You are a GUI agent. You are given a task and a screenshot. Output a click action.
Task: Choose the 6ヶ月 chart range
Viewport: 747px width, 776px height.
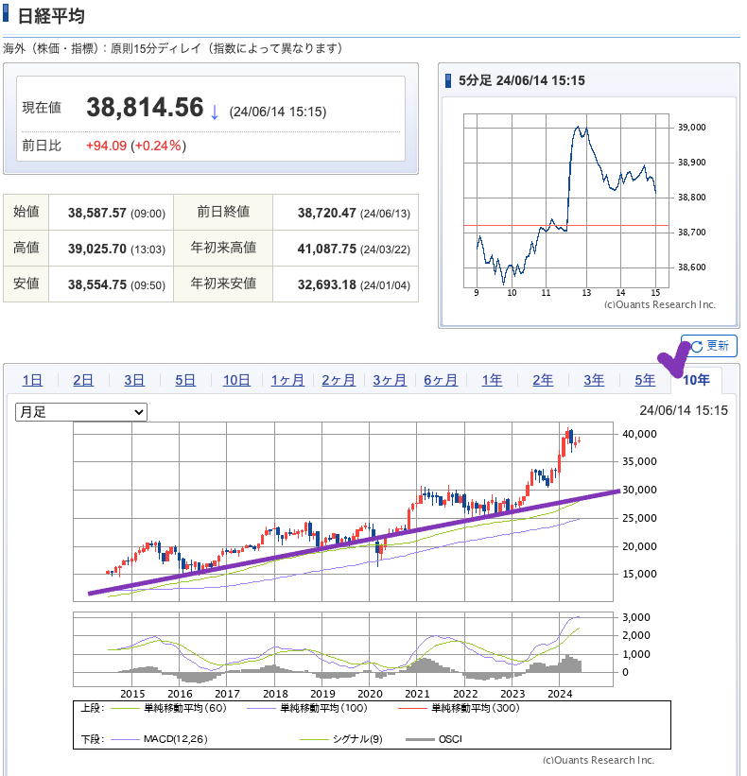click(441, 380)
